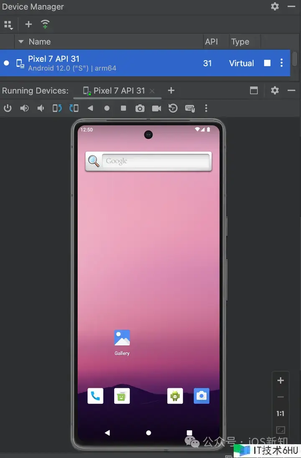Rotate the emulator right
301x458 pixels.
[74, 108]
